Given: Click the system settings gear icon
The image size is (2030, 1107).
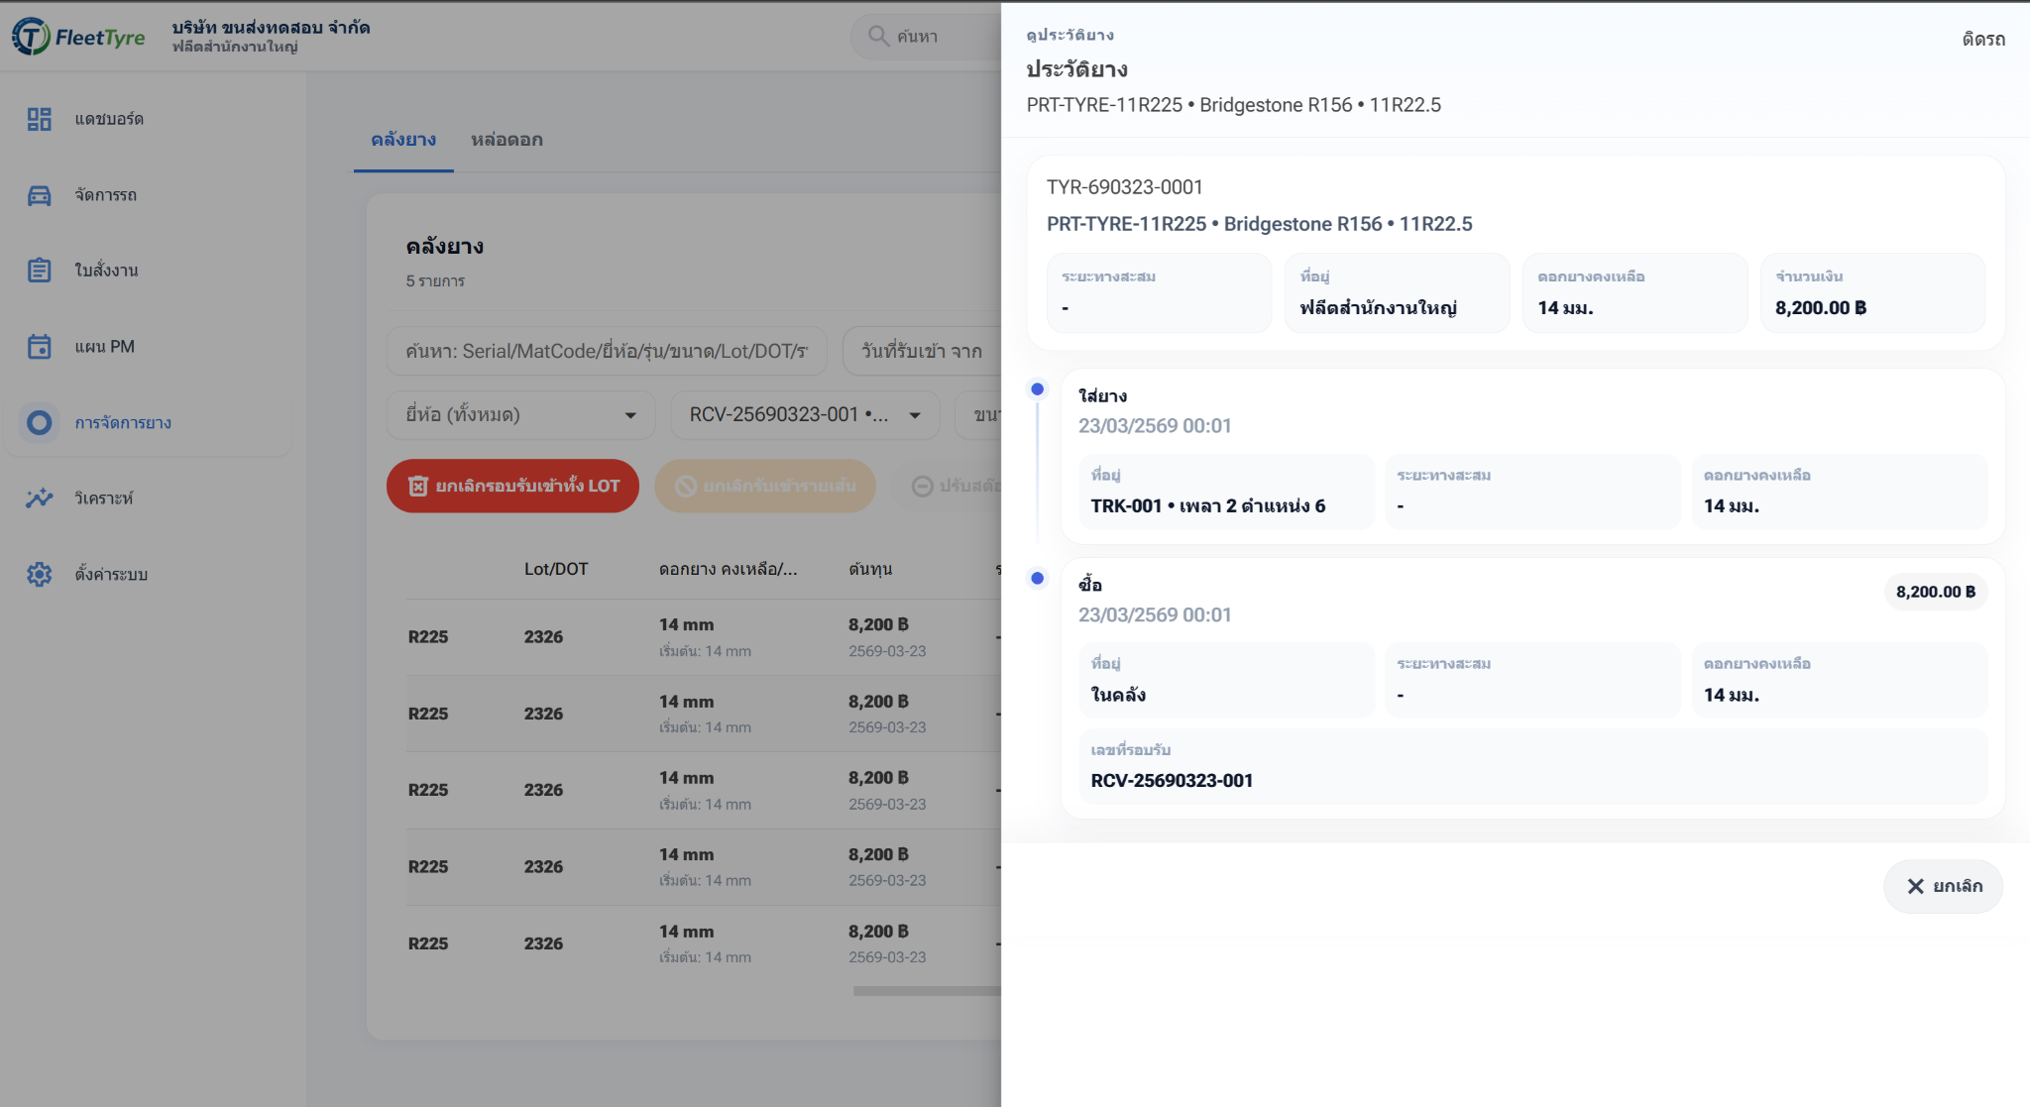Looking at the screenshot, I should coord(39,575).
